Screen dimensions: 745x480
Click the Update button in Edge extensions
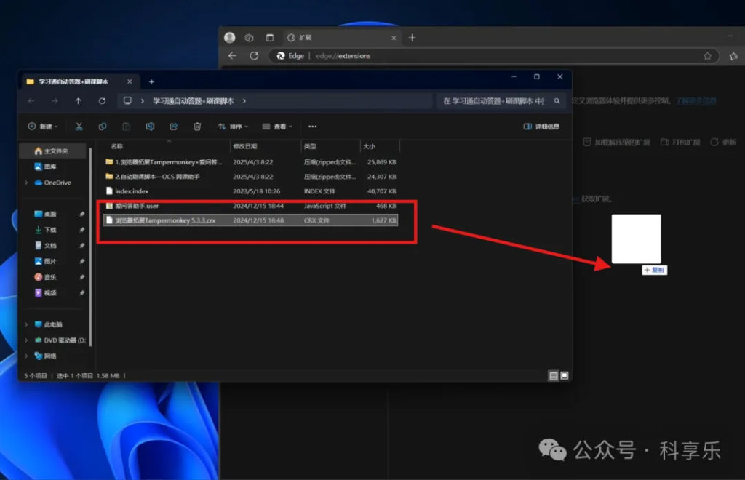pos(723,143)
